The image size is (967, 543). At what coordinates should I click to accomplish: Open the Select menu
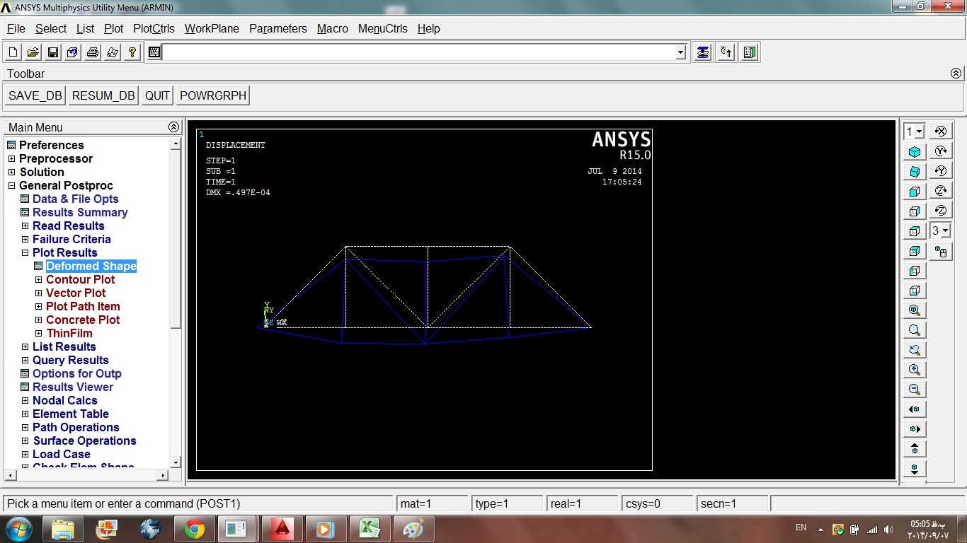(x=51, y=28)
